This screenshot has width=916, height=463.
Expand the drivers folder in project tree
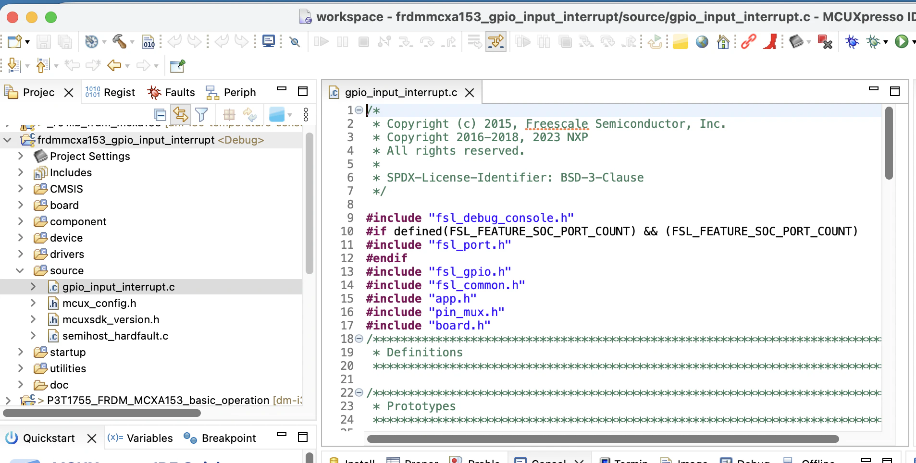tap(20, 254)
